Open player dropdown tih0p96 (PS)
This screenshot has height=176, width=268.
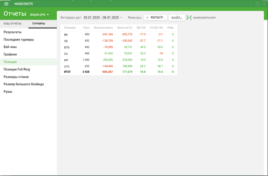(39, 15)
